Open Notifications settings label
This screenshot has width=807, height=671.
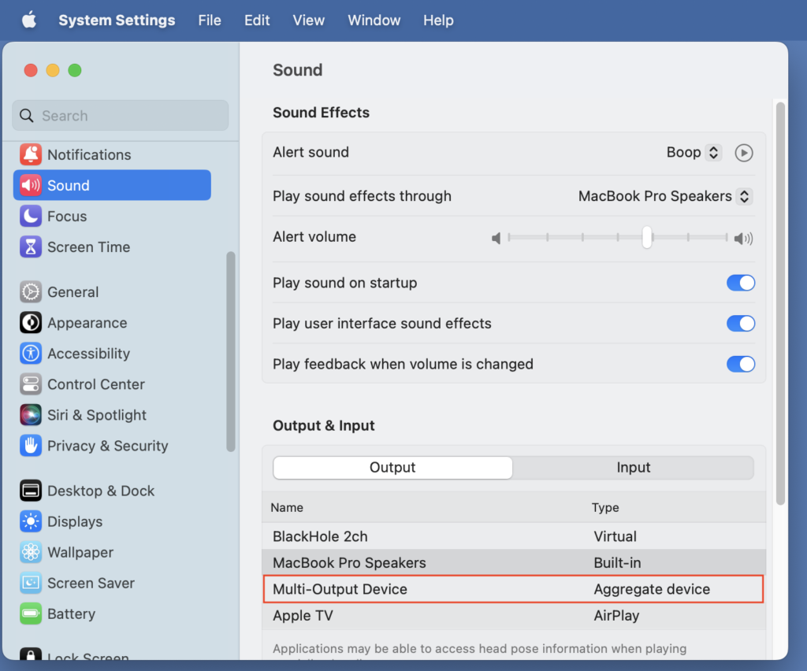pos(89,155)
